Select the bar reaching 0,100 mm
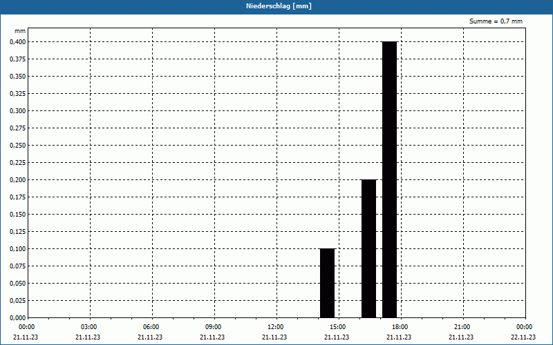Screen dimensions: 553x345 (x=327, y=283)
